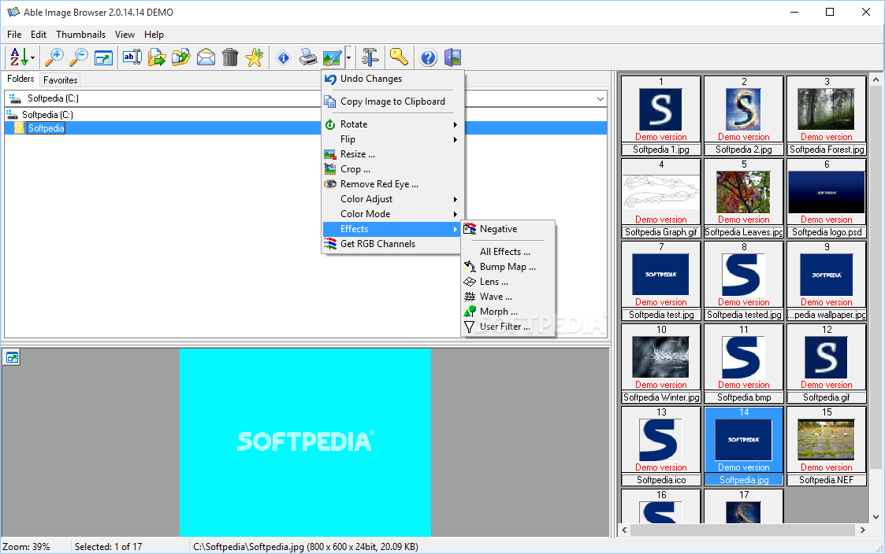The image size is (885, 554).
Task: Click the add to favorites star icon
Action: [x=255, y=57]
